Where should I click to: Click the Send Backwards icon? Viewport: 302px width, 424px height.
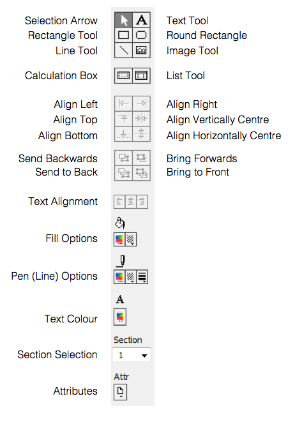[x=124, y=158]
